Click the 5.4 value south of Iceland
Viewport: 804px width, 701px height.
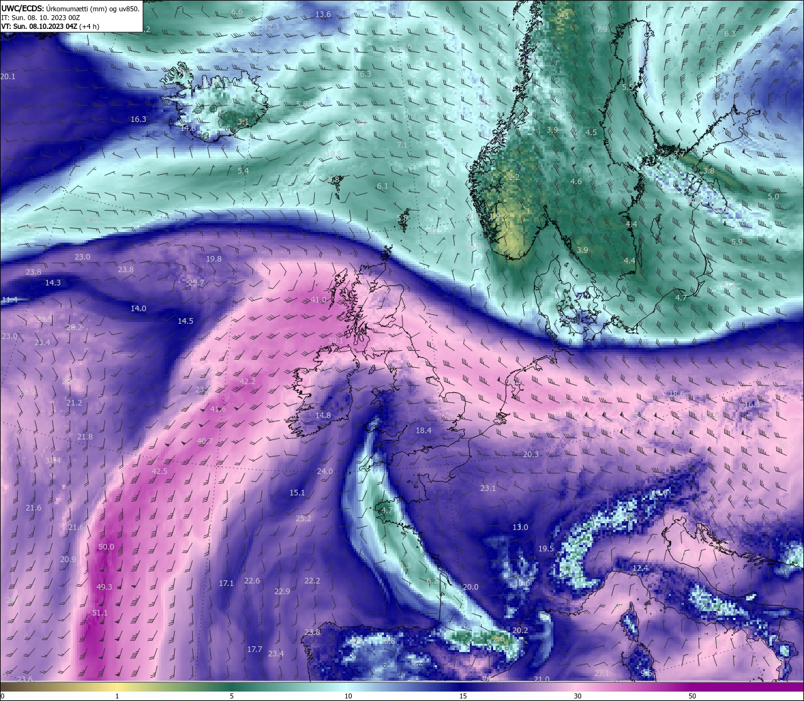tap(243, 171)
